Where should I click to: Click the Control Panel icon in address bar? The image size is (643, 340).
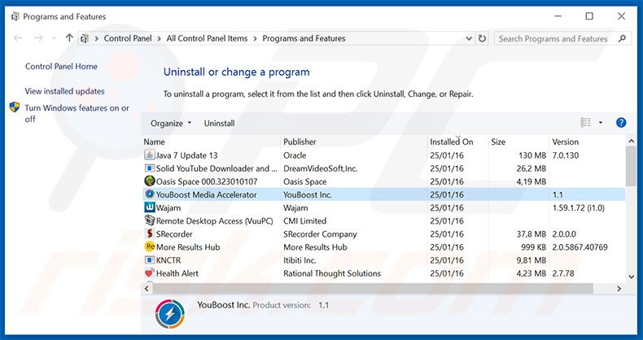85,38
